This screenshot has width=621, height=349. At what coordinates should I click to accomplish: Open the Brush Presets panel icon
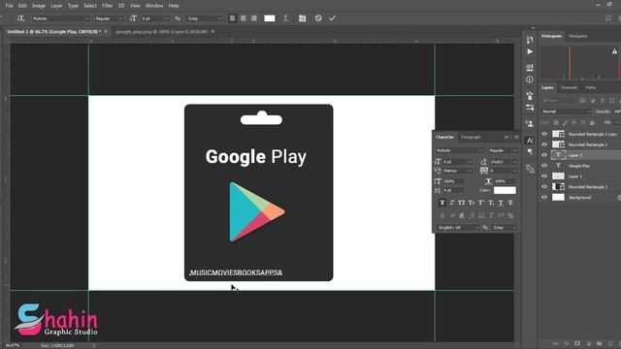(530, 95)
